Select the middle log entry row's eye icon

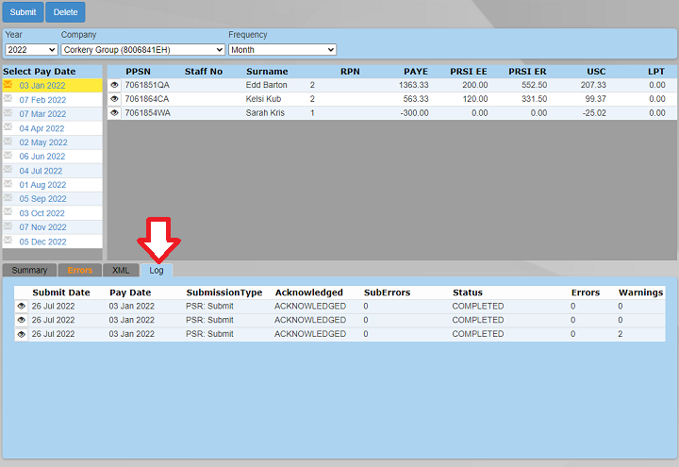22,320
